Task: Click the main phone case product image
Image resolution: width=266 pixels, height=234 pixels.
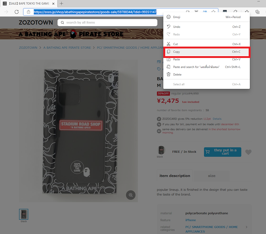Action: pyautogui.click(x=78, y=131)
